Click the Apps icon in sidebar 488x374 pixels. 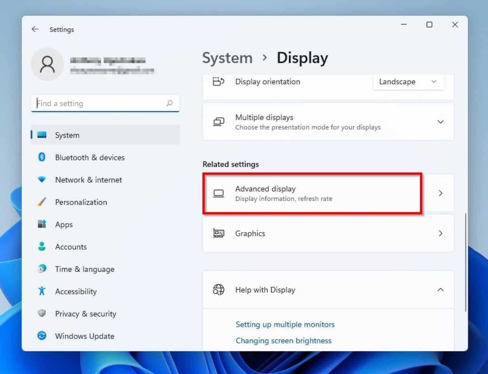tap(42, 224)
